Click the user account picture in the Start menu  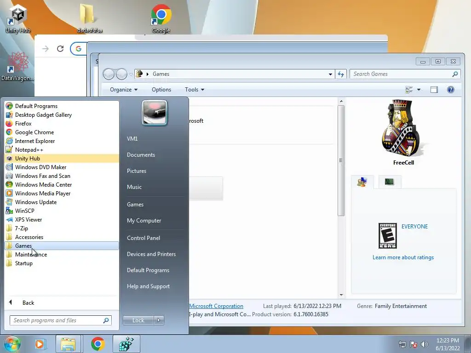tap(155, 113)
